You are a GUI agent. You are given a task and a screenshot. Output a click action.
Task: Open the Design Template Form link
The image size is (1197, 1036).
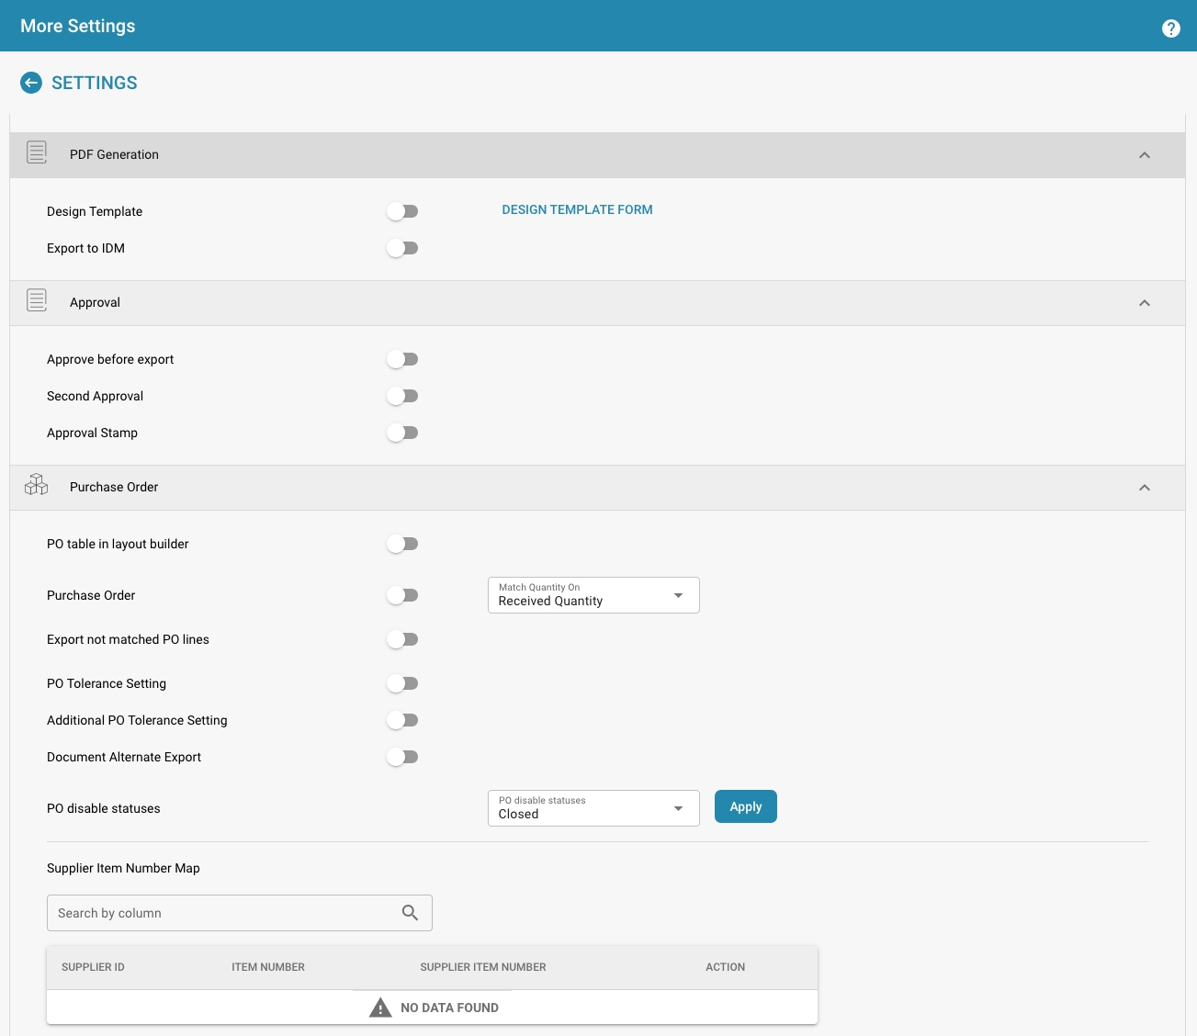pyautogui.click(x=577, y=210)
